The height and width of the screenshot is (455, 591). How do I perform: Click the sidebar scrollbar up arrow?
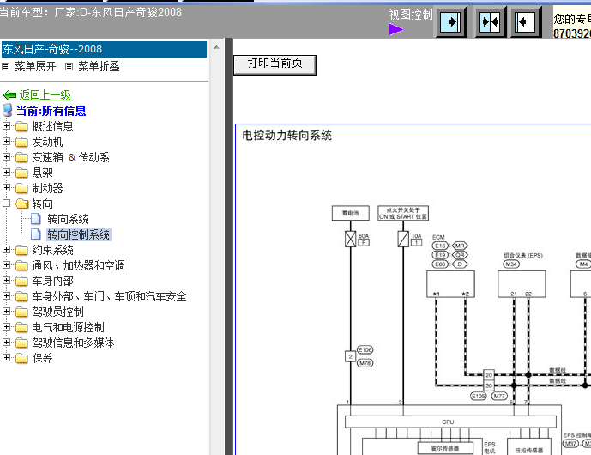click(x=216, y=47)
